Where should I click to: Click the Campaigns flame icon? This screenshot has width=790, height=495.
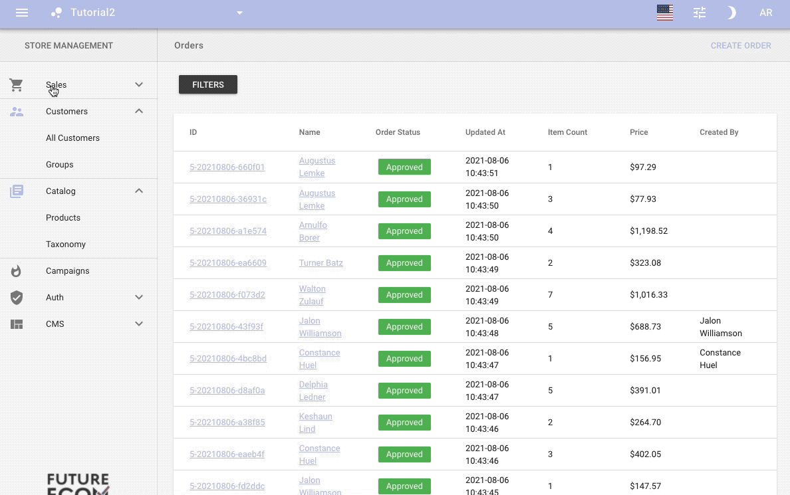coord(17,271)
